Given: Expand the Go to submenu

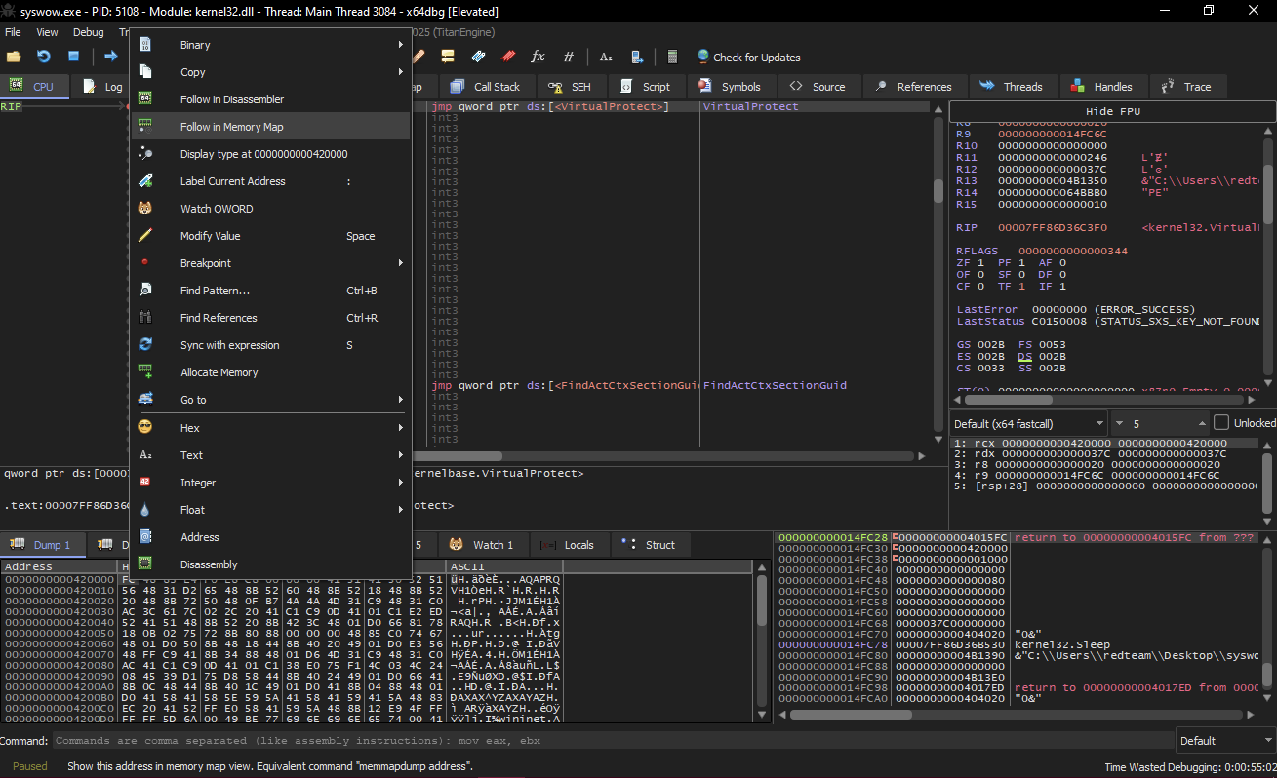Looking at the screenshot, I should point(270,399).
